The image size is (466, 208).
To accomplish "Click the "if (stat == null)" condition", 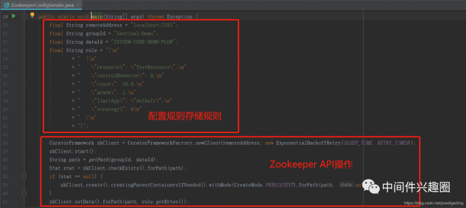I will [x=73, y=176].
